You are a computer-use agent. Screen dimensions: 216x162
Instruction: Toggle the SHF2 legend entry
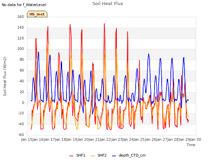click(99, 155)
